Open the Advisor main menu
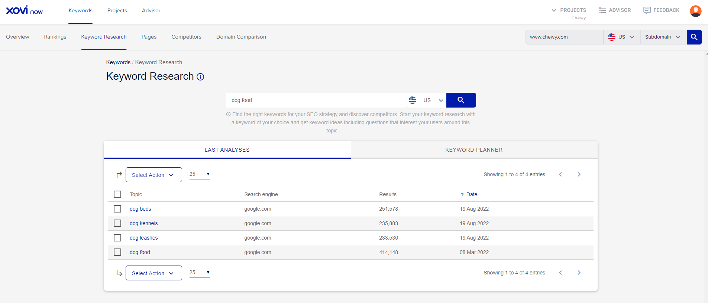Screen dimensions: 708x303 click(x=151, y=10)
